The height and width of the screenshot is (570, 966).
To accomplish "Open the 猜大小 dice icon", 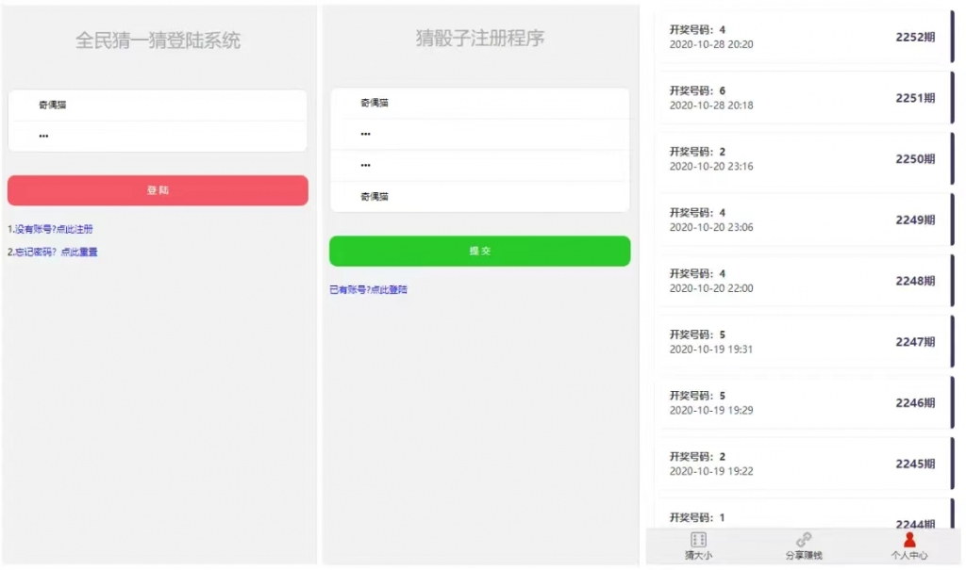I will (x=698, y=540).
